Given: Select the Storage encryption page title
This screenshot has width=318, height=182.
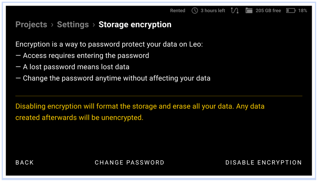Looking at the screenshot, I should coord(135,25).
